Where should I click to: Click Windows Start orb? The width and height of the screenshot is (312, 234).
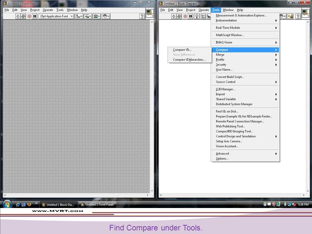[x=7, y=204]
